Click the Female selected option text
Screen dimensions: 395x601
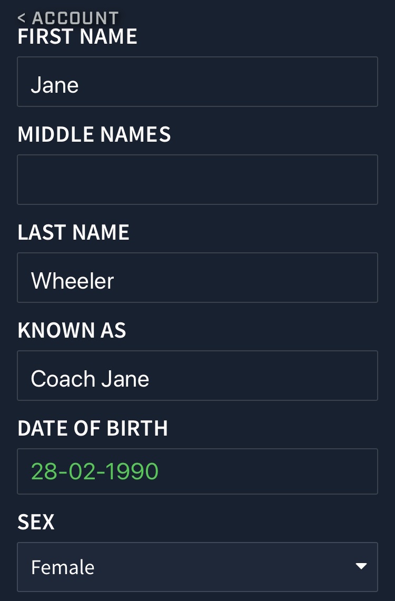point(63,567)
